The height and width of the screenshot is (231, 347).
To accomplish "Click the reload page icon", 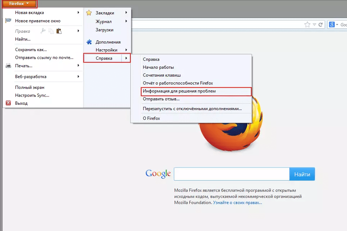I will 320,24.
